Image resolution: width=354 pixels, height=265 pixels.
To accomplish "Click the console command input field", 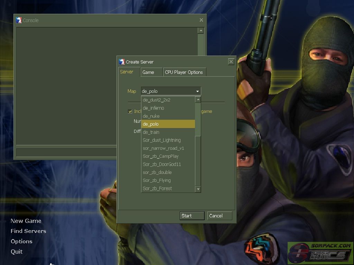I will tap(66, 152).
